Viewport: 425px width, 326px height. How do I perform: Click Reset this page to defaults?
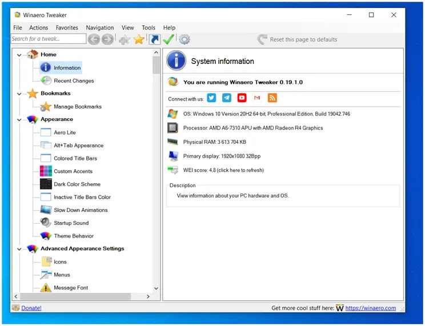[x=298, y=39]
